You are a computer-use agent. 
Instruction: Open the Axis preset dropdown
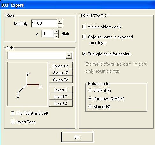tap(69, 56)
